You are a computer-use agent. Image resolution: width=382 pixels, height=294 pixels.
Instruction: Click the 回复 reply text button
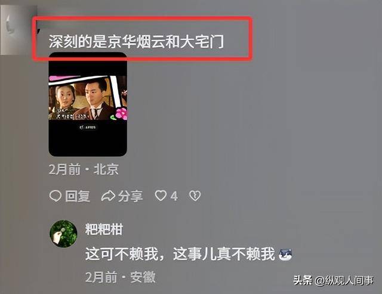(78, 196)
